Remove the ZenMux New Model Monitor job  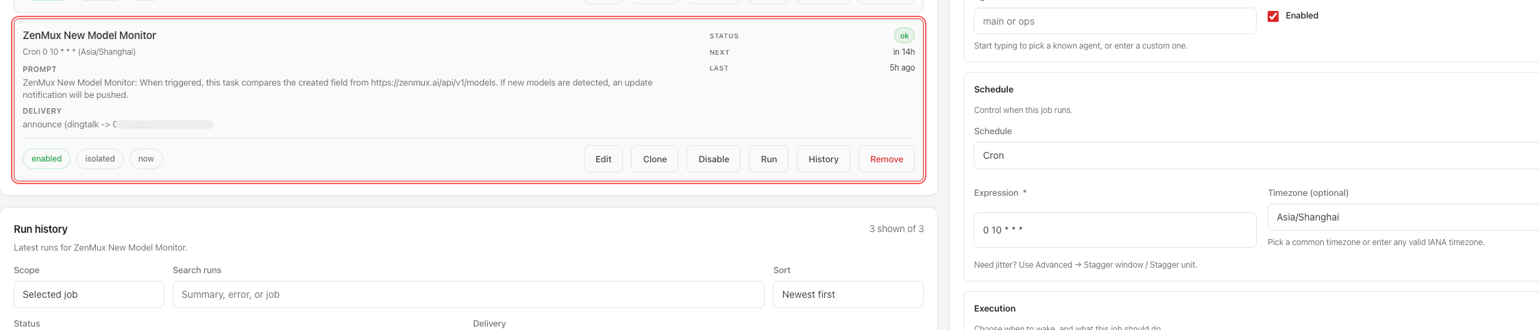tap(886, 159)
